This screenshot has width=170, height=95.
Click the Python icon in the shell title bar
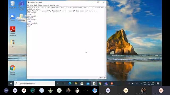coord(28,2)
